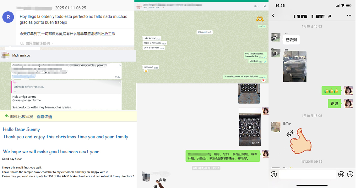Open the three-dot more options menu
The width and height of the screenshot is (358, 188).
(349, 15)
